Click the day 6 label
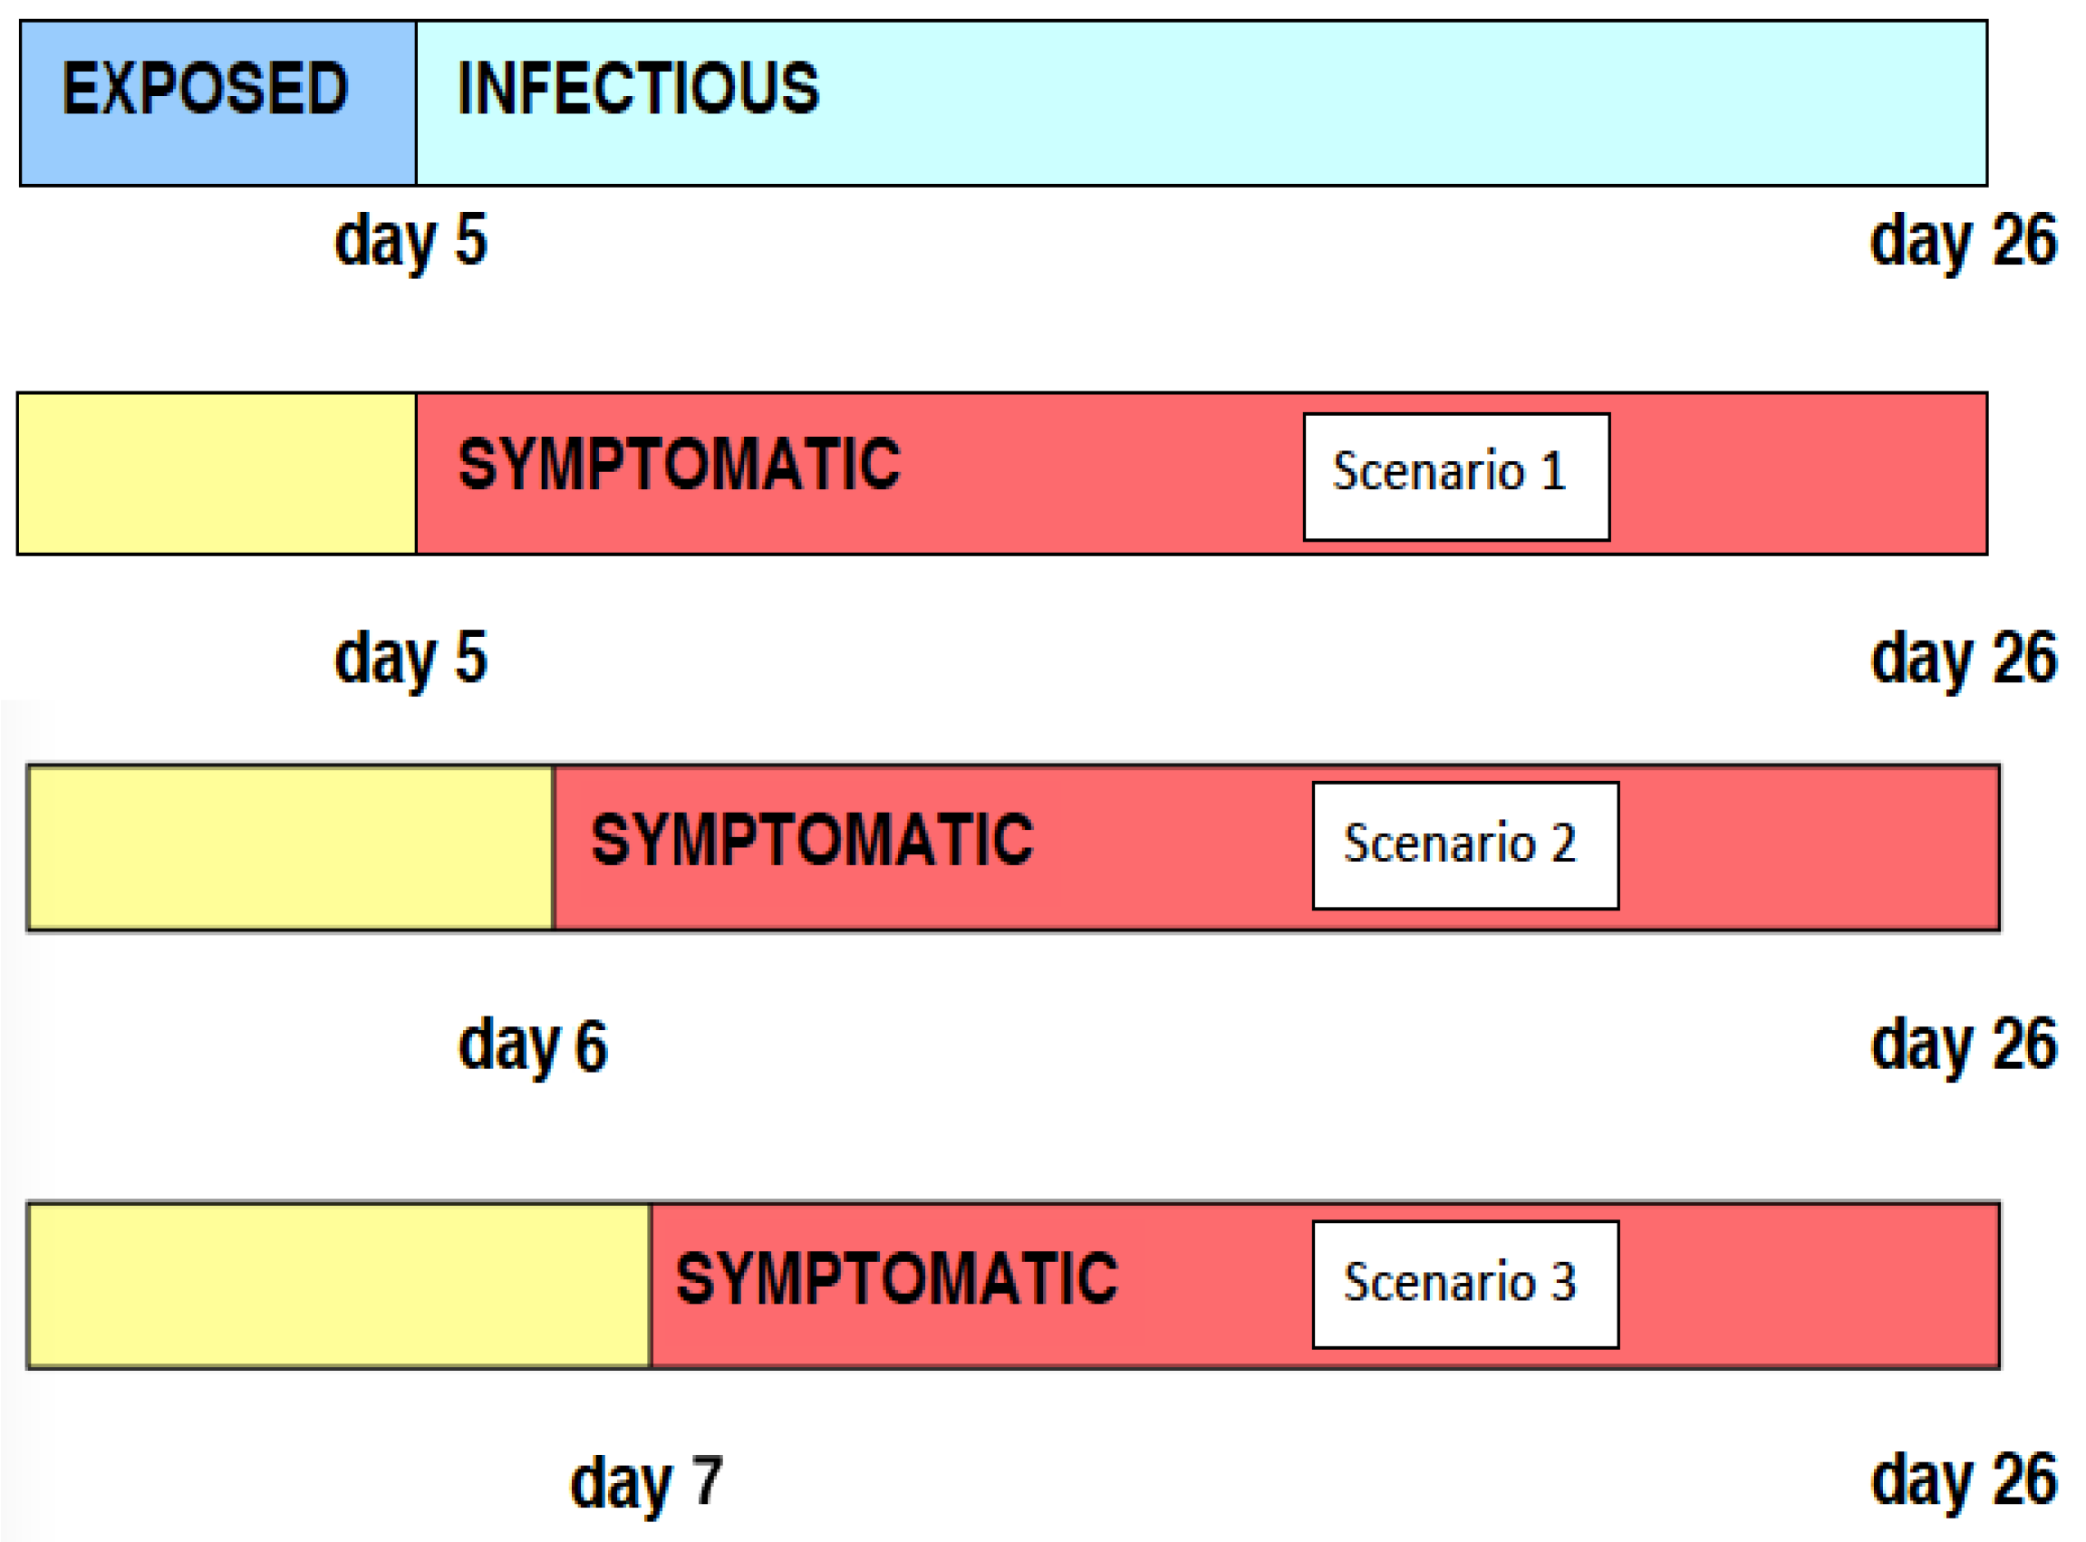 (x=533, y=1046)
